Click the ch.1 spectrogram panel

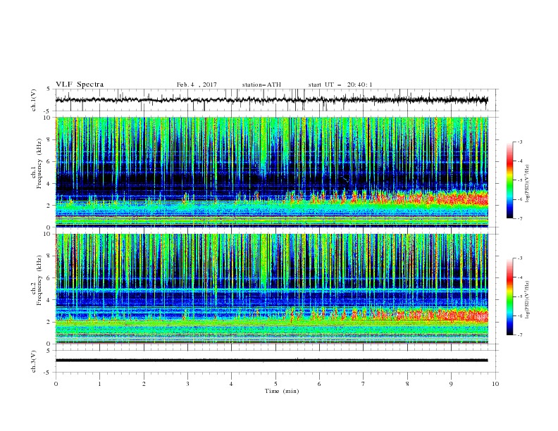272,172
